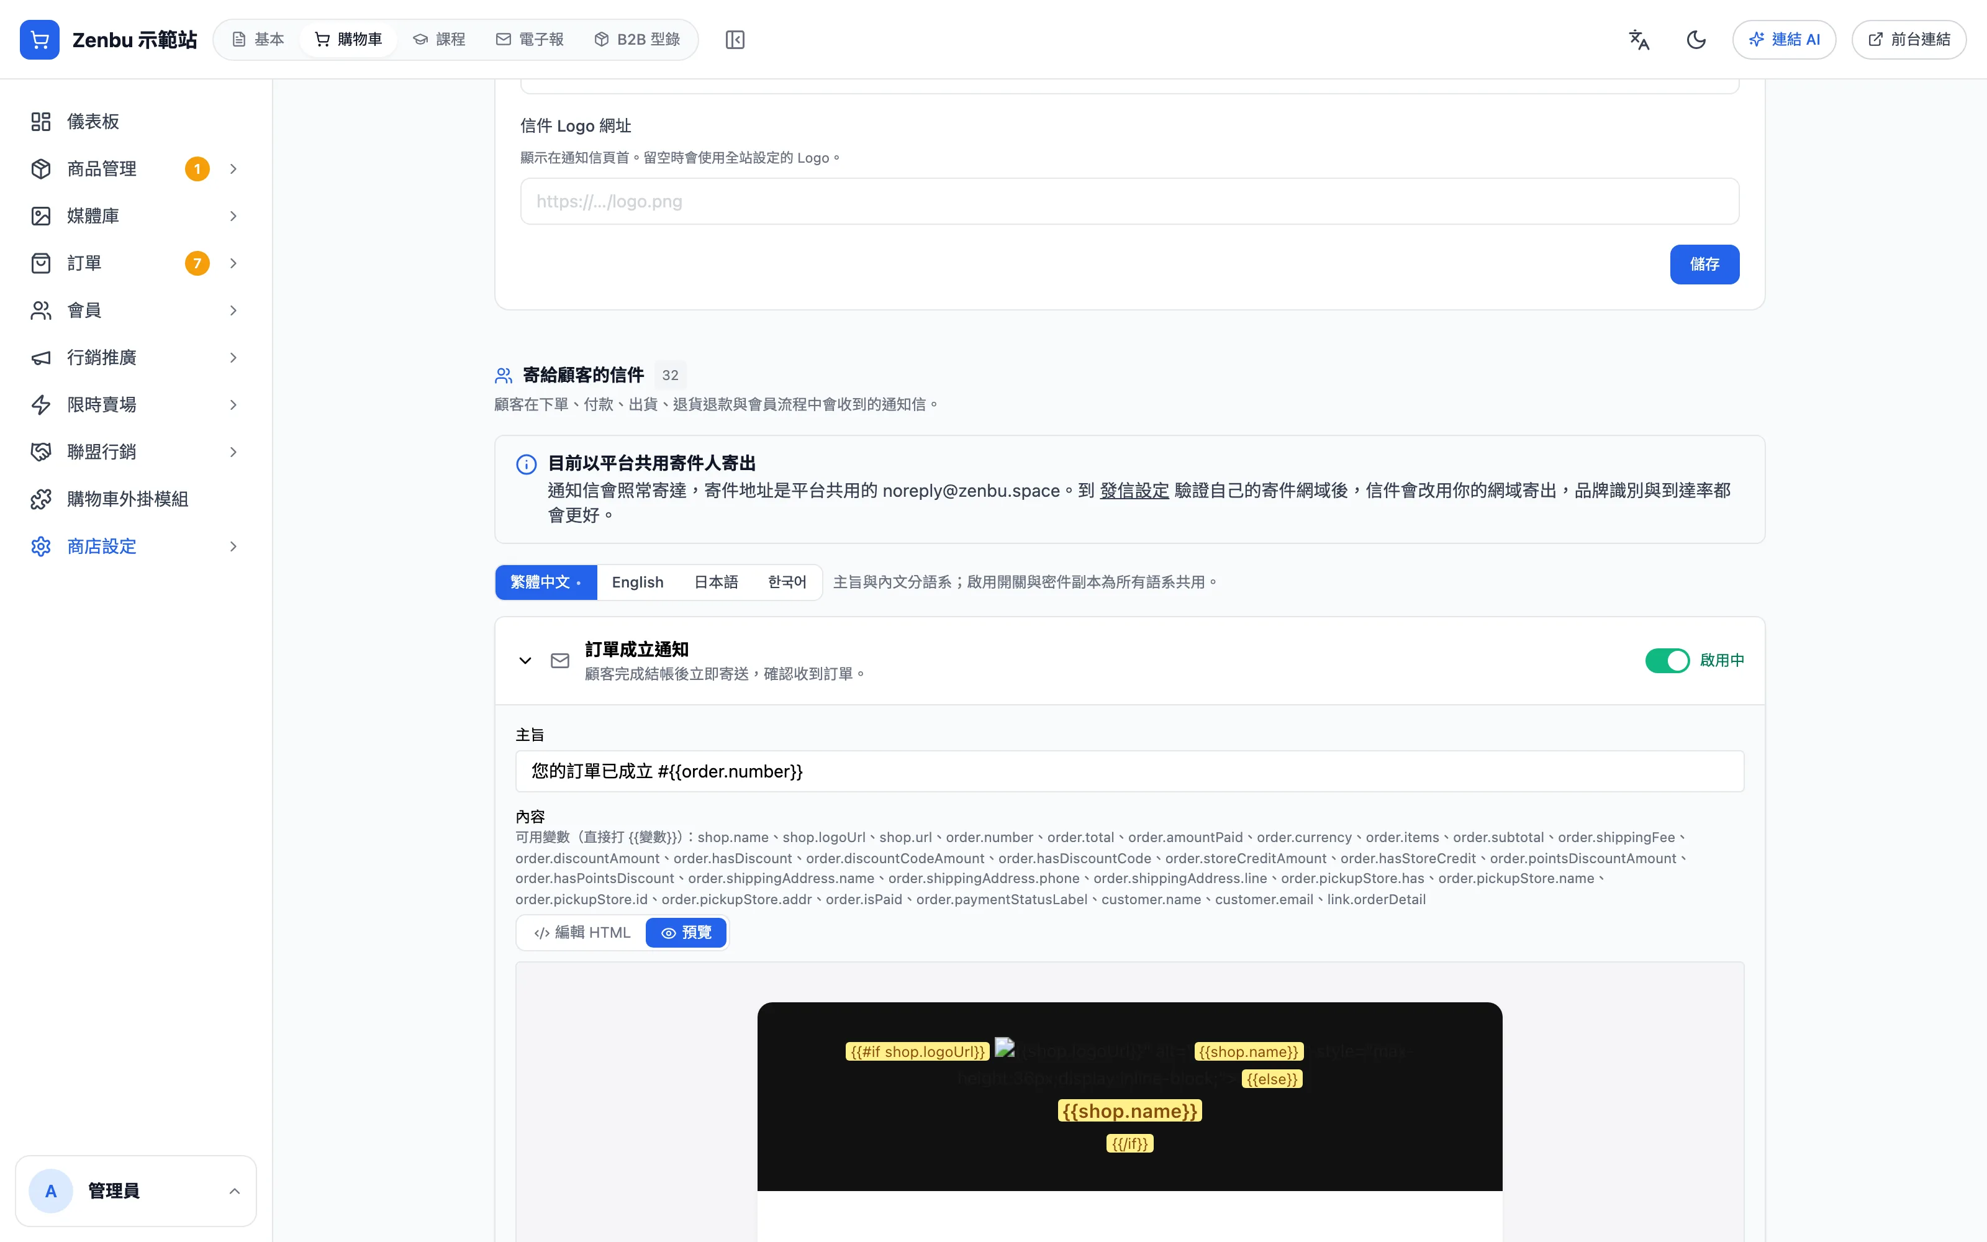Focus the 信件 Logo 網址 input field
1987x1242 pixels.
(x=1129, y=201)
